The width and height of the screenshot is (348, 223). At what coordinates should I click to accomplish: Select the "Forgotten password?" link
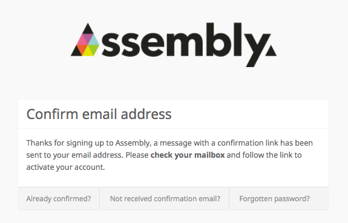[x=274, y=199]
